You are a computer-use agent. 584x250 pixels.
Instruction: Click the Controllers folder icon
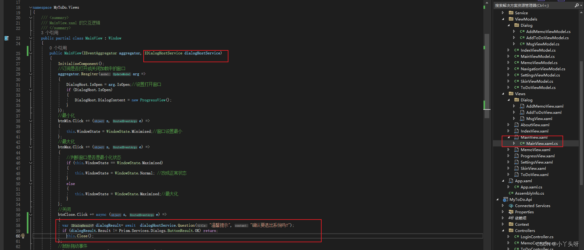511,230
